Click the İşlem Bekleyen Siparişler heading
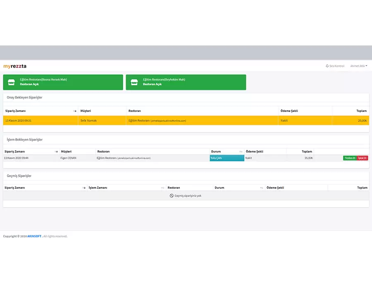372x289 pixels. click(25, 140)
